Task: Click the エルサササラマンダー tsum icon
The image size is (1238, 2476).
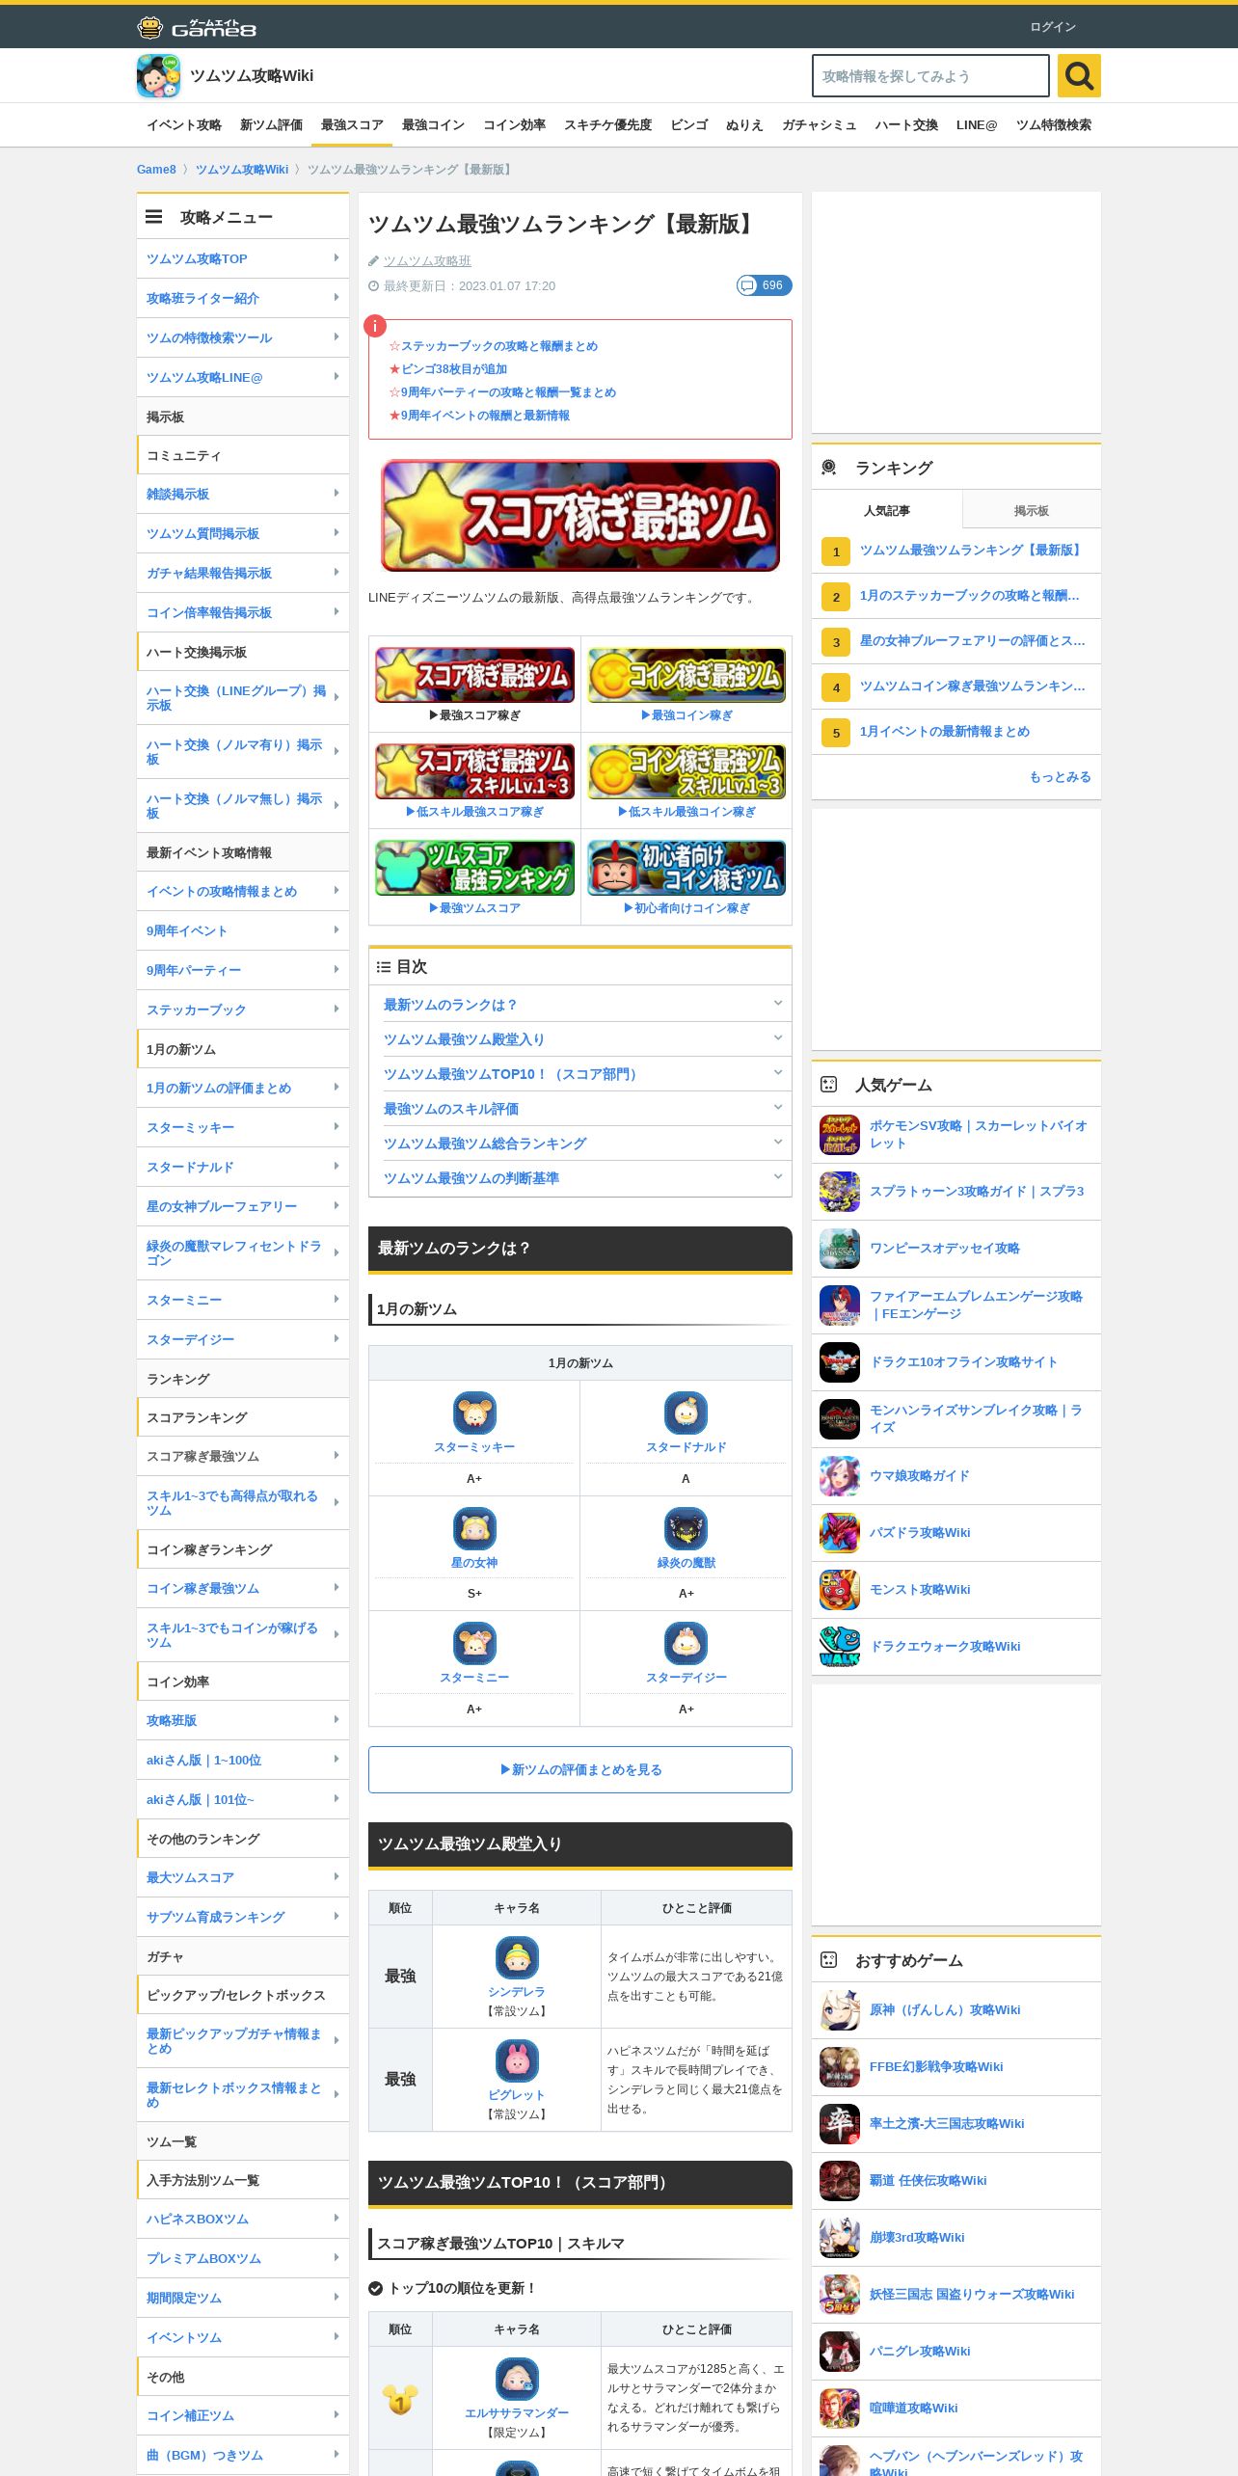Action: pos(517,2379)
